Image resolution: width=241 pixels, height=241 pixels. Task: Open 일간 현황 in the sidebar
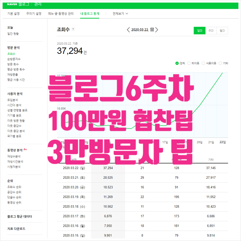(13, 34)
